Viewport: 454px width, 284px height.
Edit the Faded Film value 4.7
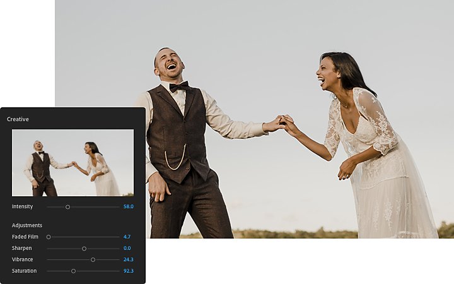pos(127,237)
